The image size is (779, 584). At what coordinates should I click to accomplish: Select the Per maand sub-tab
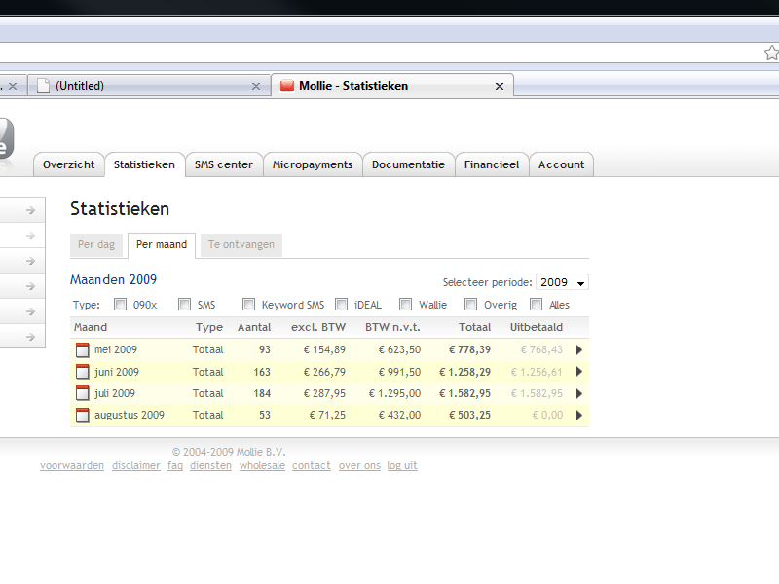162,245
